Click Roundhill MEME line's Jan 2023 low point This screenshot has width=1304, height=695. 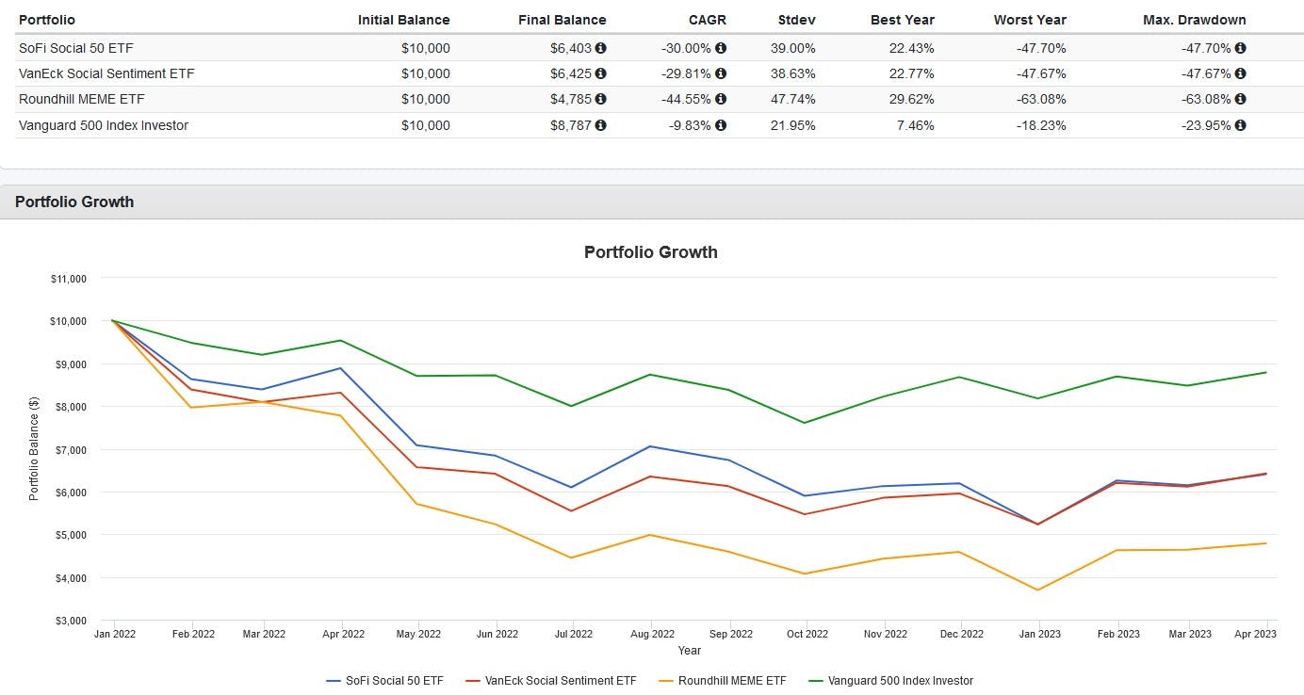(x=1037, y=590)
